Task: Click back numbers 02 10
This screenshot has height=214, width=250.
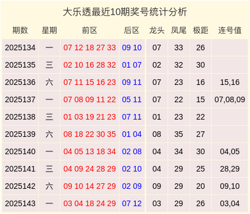Action: pyautogui.click(x=132, y=169)
